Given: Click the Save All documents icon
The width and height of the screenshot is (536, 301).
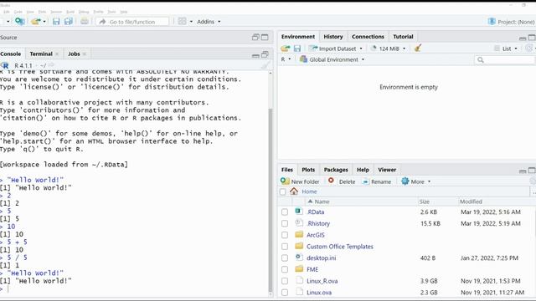Looking at the screenshot, I should pos(69,22).
